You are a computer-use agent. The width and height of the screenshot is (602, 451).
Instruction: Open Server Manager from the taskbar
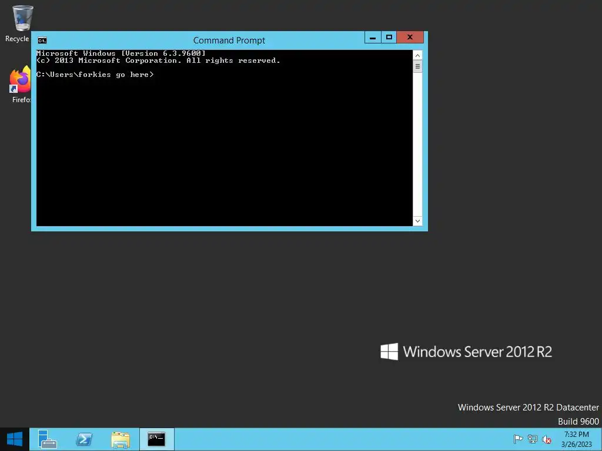(x=48, y=439)
